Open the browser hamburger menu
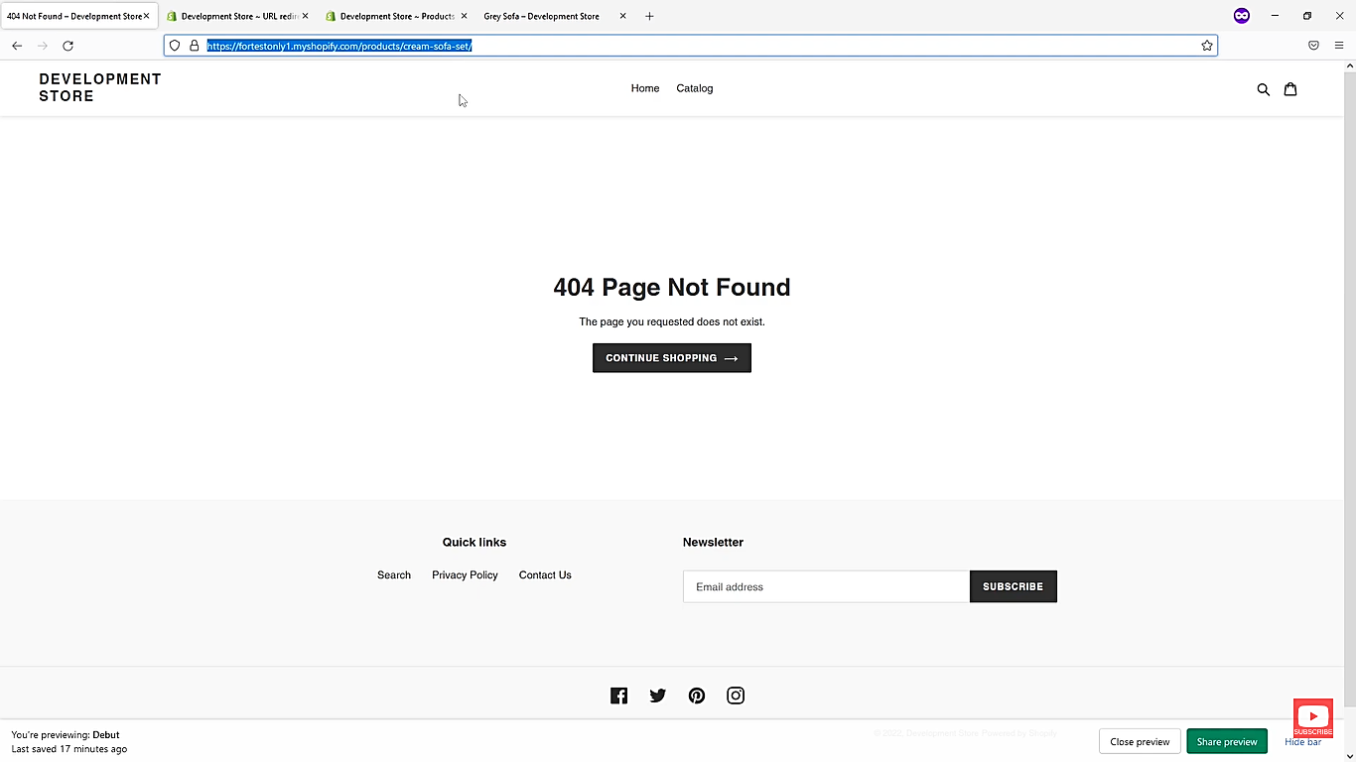The height and width of the screenshot is (762, 1356). click(x=1339, y=46)
